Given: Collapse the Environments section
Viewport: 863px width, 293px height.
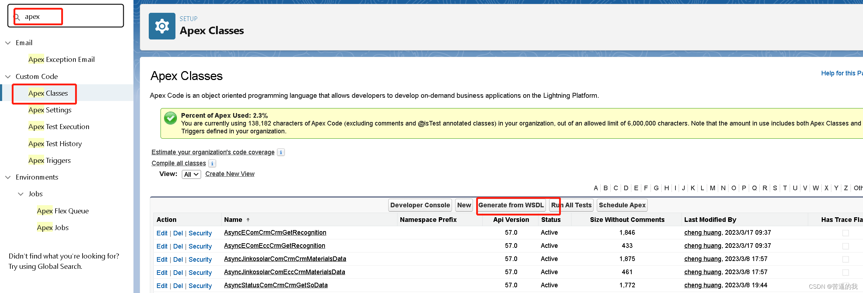Looking at the screenshot, I should coord(8,177).
